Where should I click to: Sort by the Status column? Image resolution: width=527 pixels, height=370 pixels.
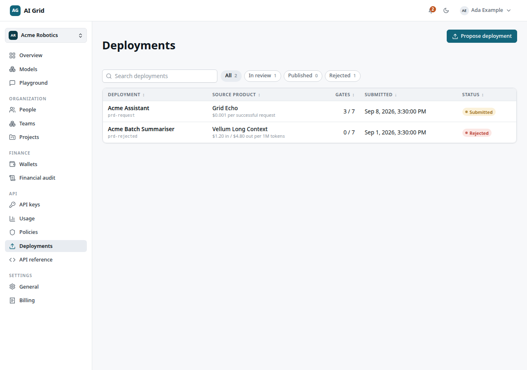(x=473, y=95)
